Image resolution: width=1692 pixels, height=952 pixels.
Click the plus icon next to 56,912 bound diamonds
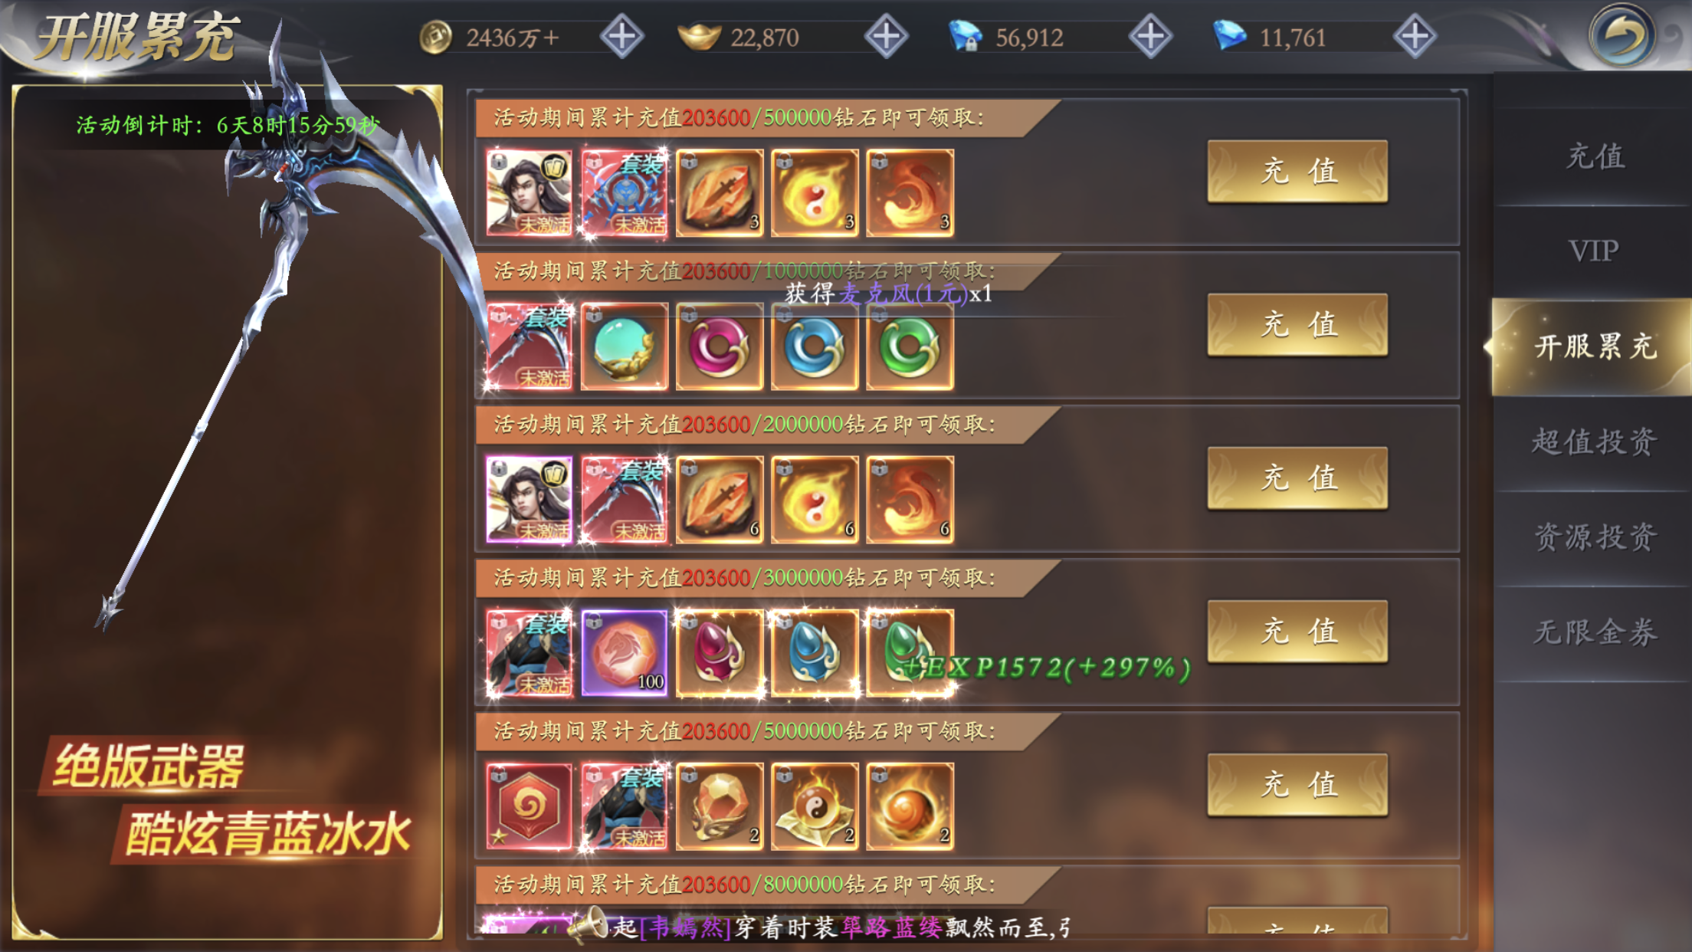pyautogui.click(x=1150, y=36)
